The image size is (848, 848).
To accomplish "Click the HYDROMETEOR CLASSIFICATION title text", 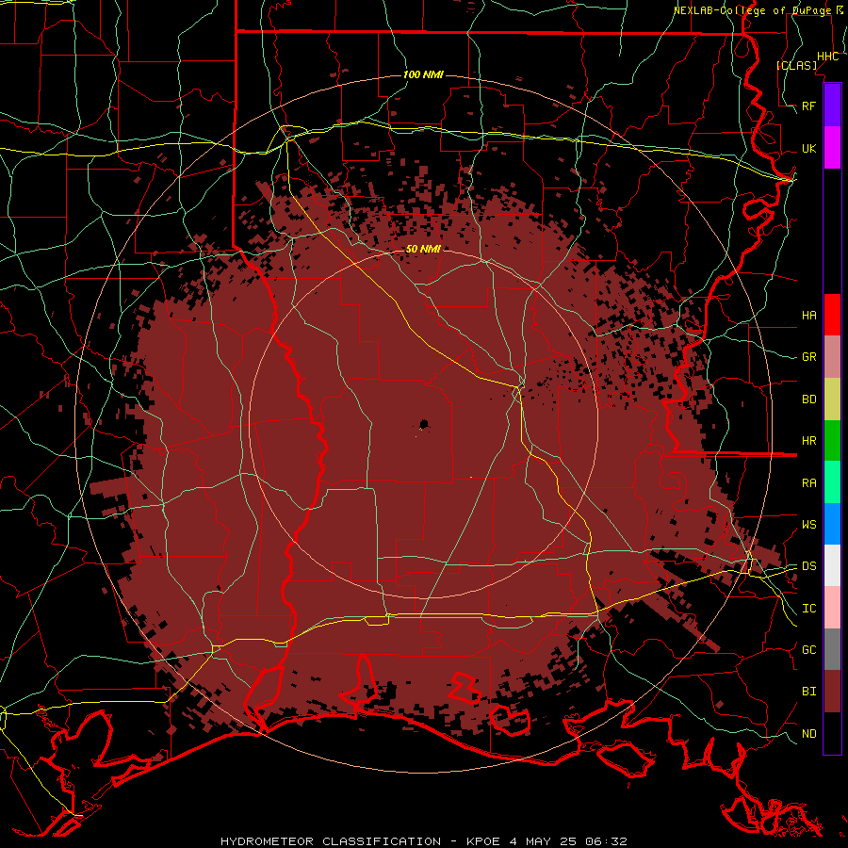I will pyautogui.click(x=331, y=841).
